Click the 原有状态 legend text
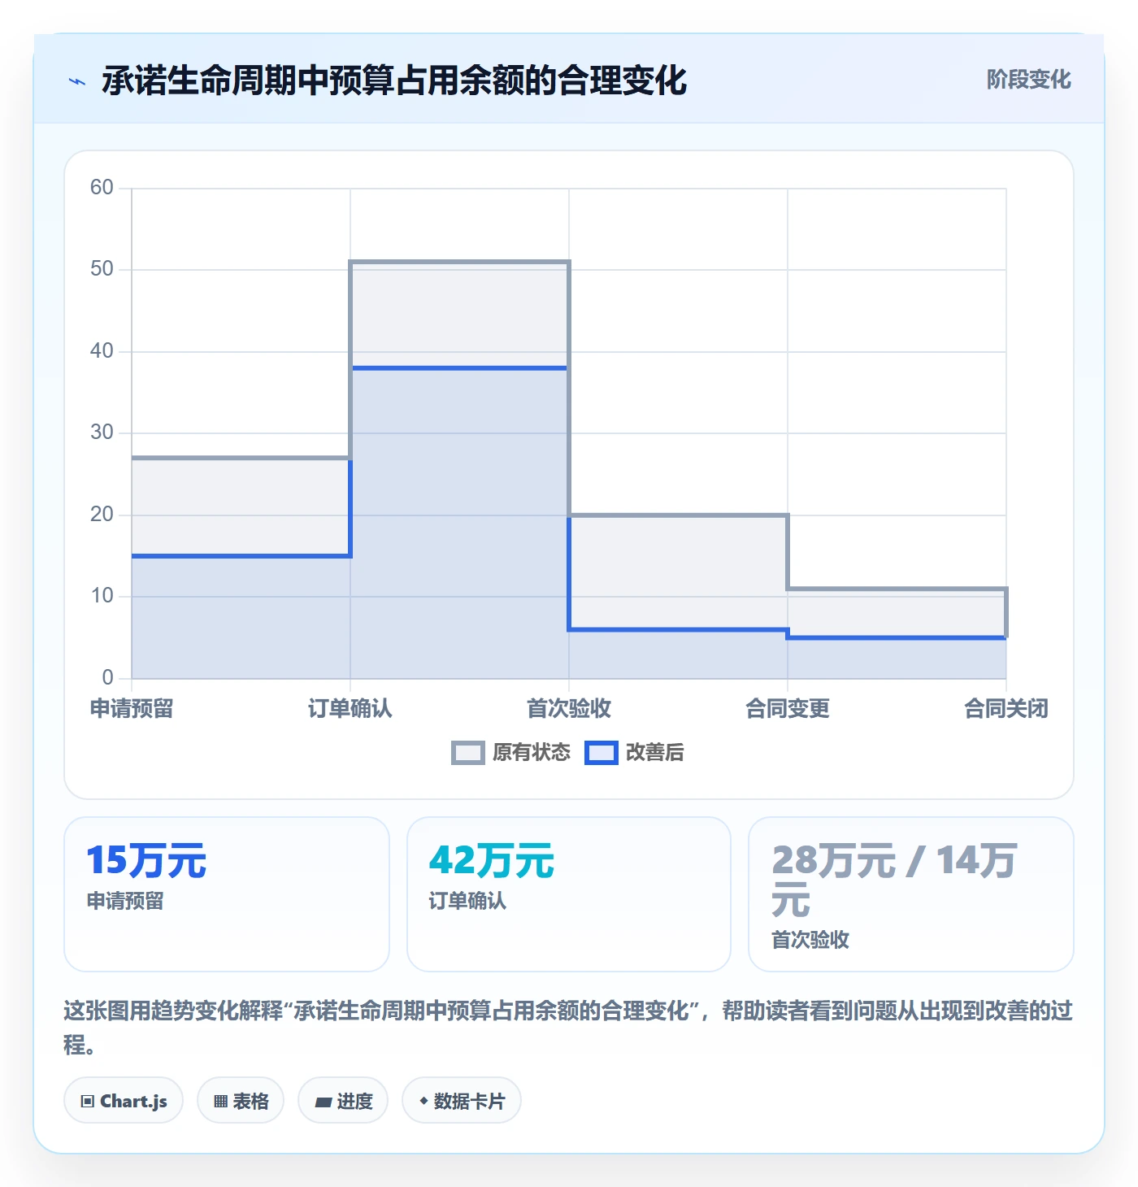The height and width of the screenshot is (1187, 1138). (x=532, y=753)
